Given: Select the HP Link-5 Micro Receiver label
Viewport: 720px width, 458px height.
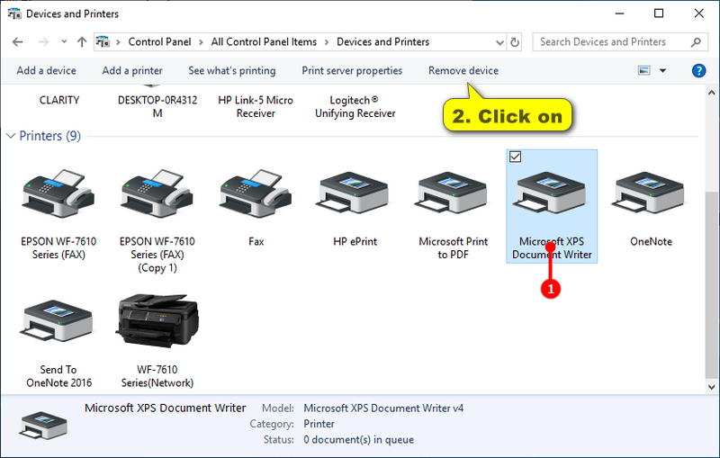Looking at the screenshot, I should click(x=256, y=106).
